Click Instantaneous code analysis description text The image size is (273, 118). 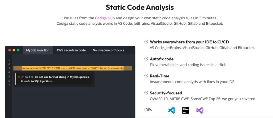[192, 82]
